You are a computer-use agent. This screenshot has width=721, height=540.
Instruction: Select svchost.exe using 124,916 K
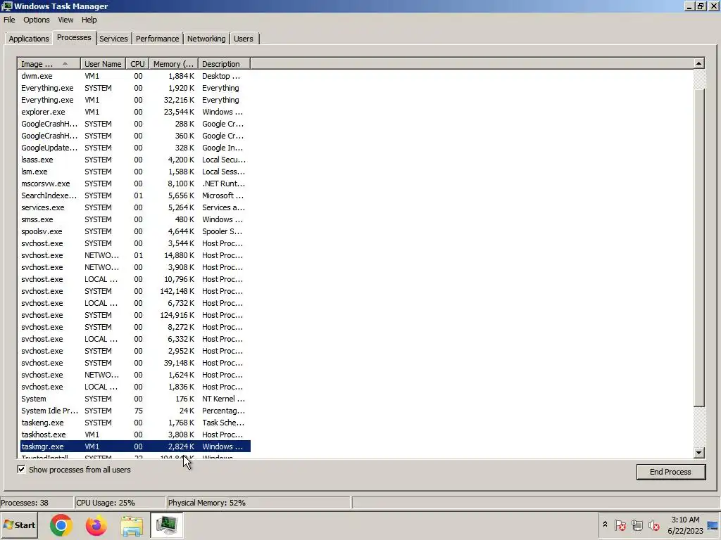pos(135,315)
